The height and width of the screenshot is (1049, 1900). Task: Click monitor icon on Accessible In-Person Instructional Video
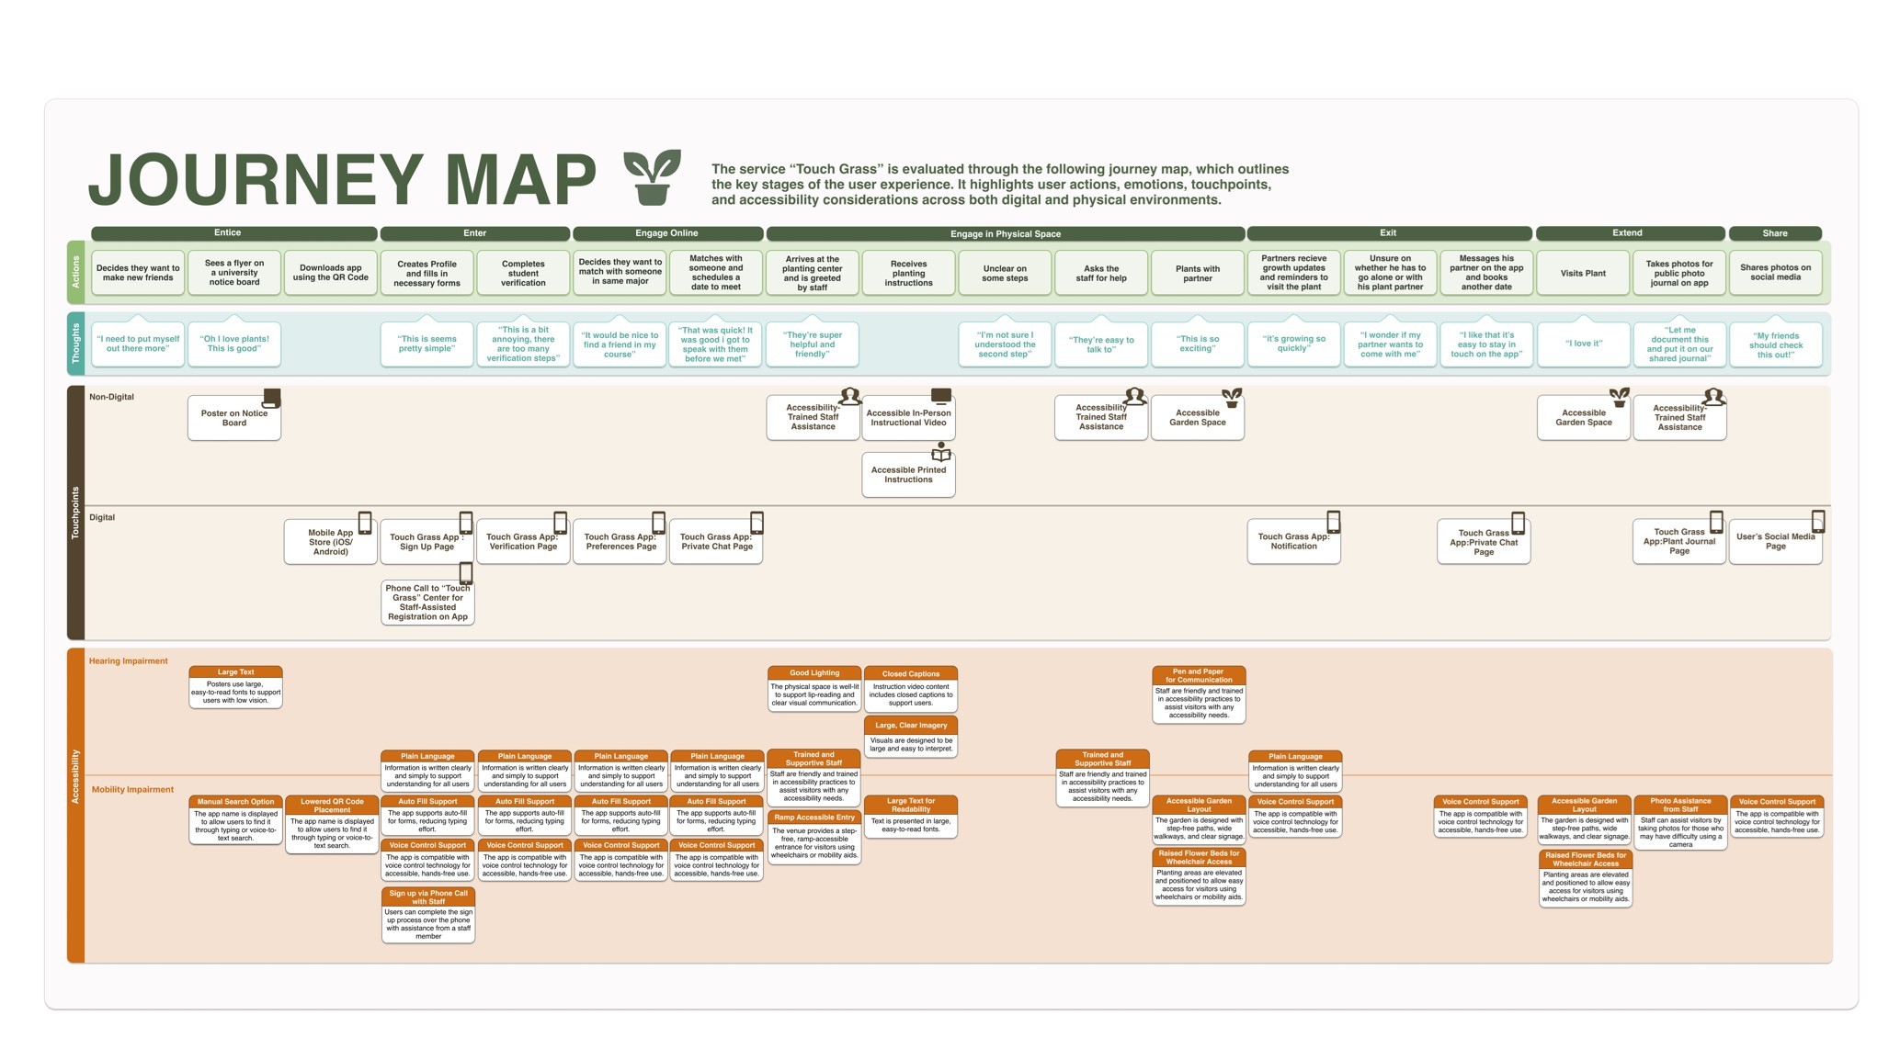[x=940, y=396]
